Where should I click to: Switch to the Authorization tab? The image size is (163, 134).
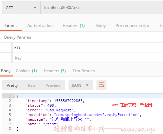(40, 26)
